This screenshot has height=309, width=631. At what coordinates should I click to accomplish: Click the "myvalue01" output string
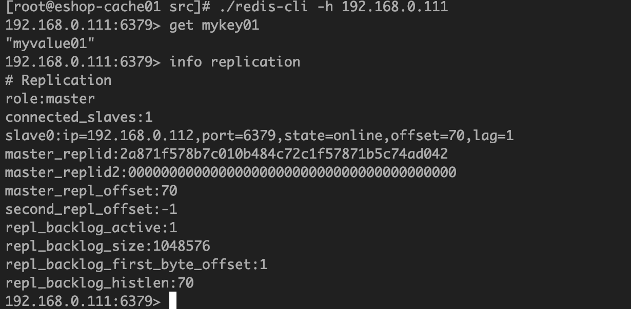click(x=50, y=43)
